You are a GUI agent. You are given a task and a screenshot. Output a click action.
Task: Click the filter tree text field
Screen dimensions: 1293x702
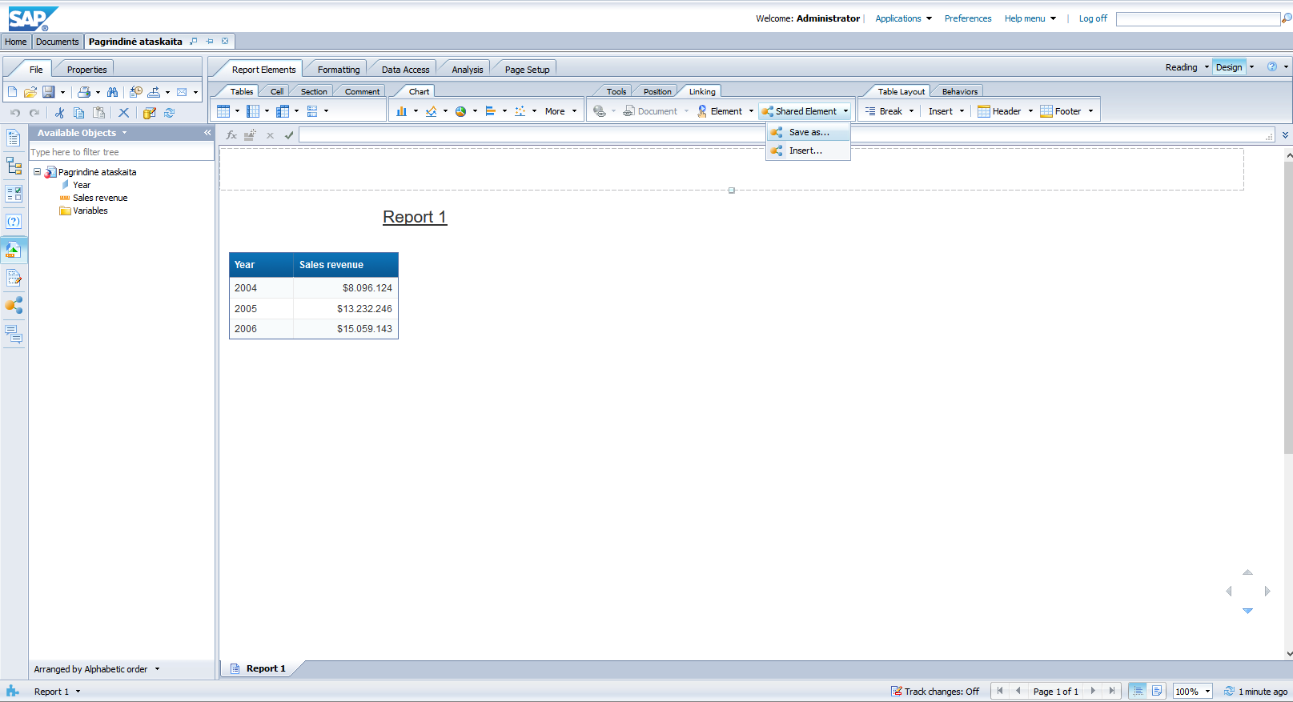[x=120, y=152]
